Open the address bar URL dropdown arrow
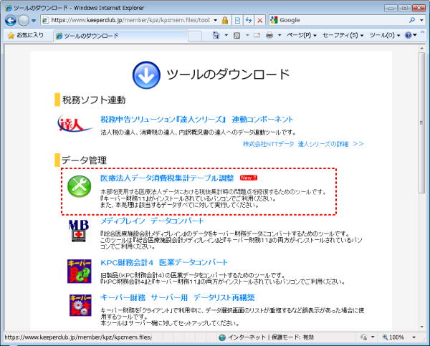 (215, 21)
